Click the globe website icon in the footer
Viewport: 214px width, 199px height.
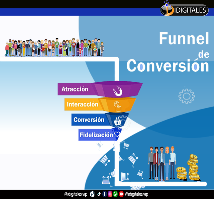tap(91, 194)
